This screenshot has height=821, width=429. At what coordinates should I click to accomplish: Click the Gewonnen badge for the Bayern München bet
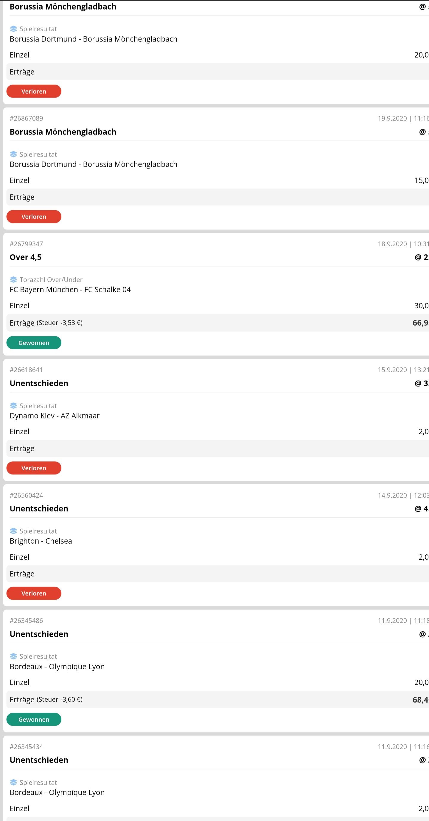point(34,343)
